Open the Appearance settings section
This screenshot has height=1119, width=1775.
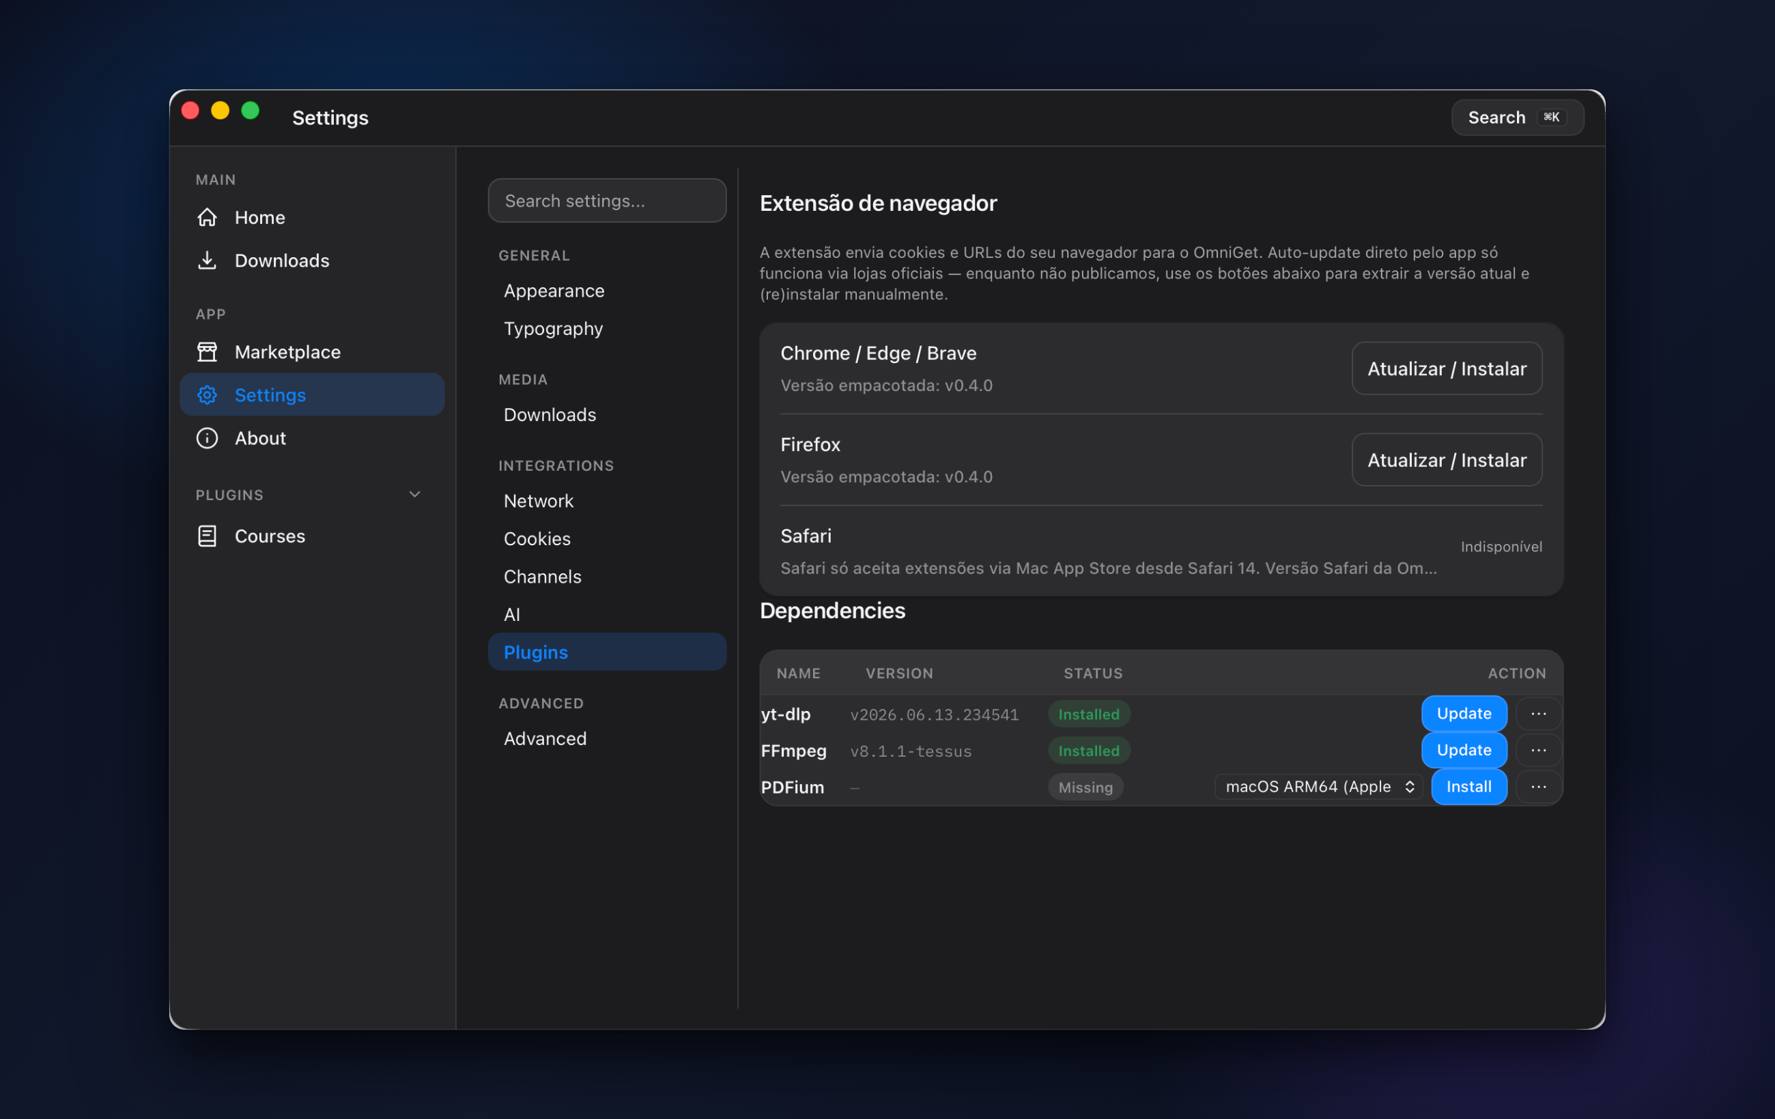tap(608, 291)
